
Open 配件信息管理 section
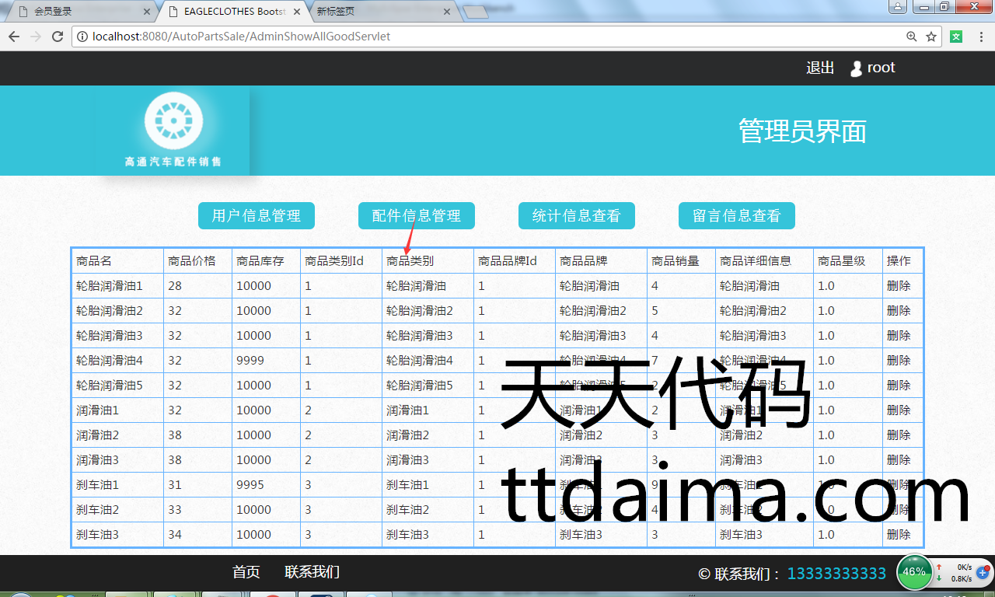click(416, 216)
